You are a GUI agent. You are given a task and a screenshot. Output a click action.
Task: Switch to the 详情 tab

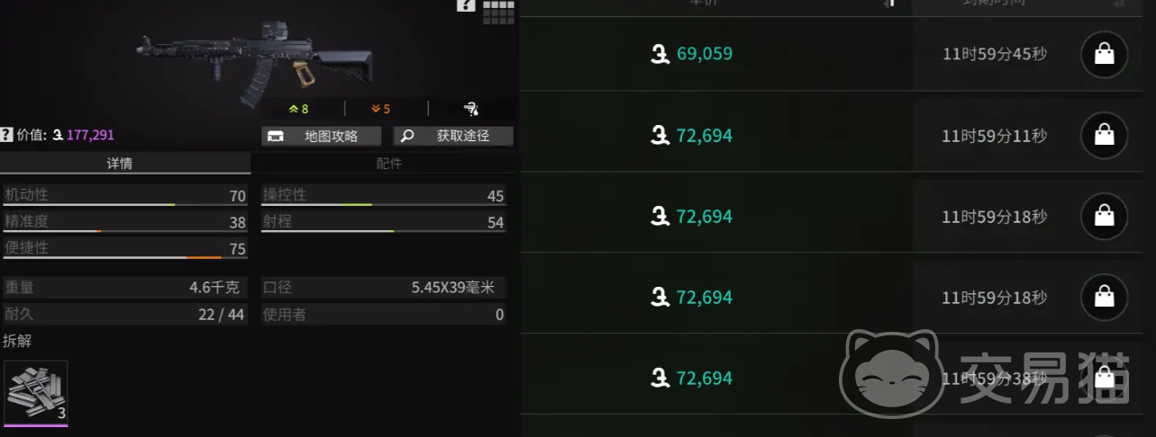click(125, 164)
